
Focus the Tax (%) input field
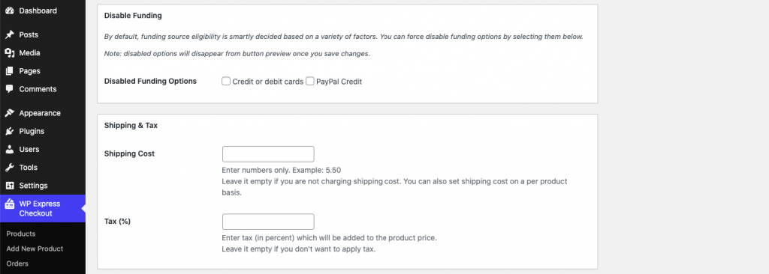point(268,221)
